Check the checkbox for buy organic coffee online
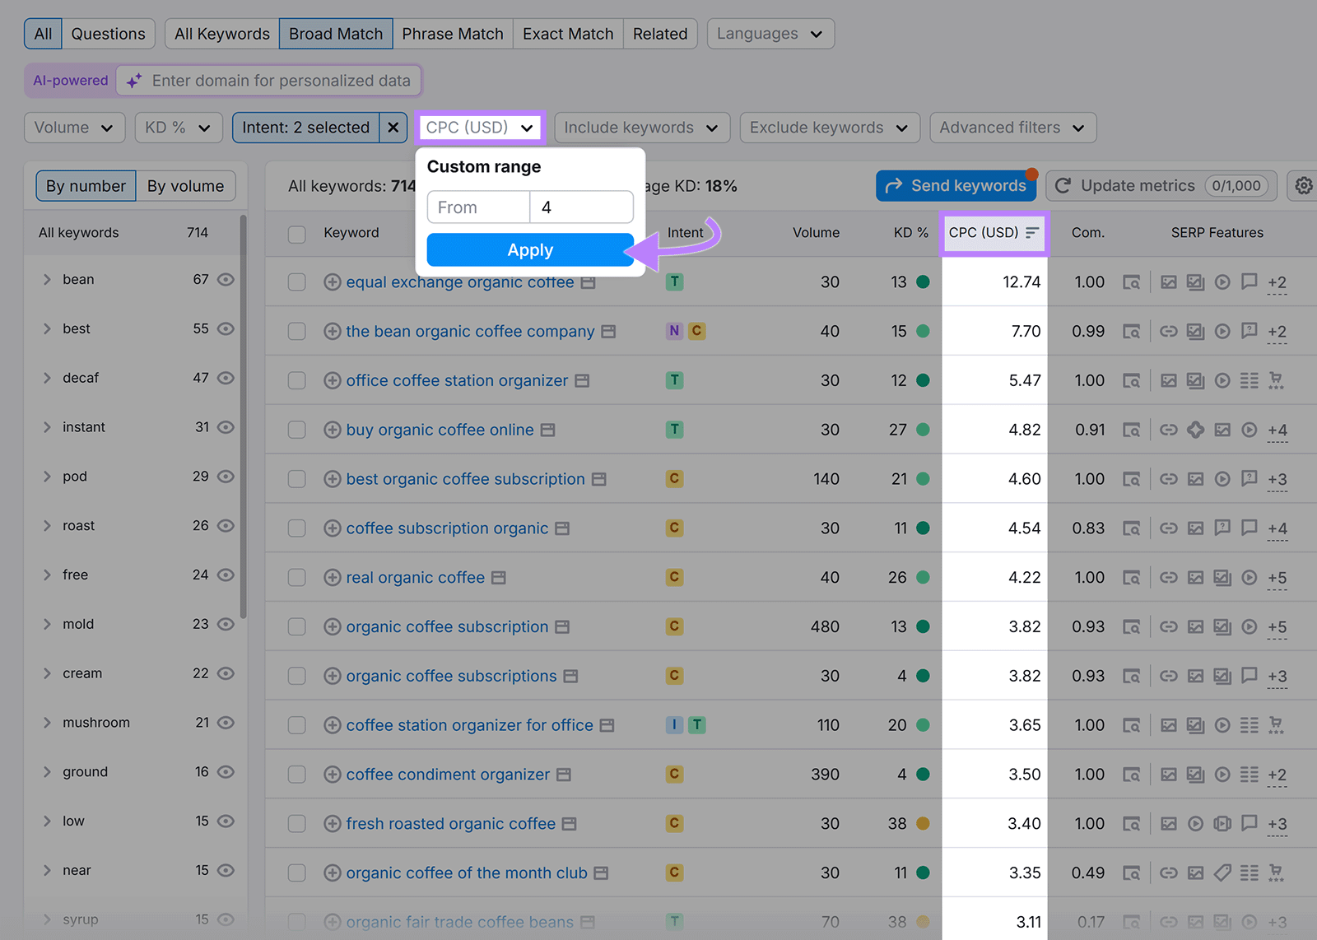The height and width of the screenshot is (940, 1317). (296, 429)
